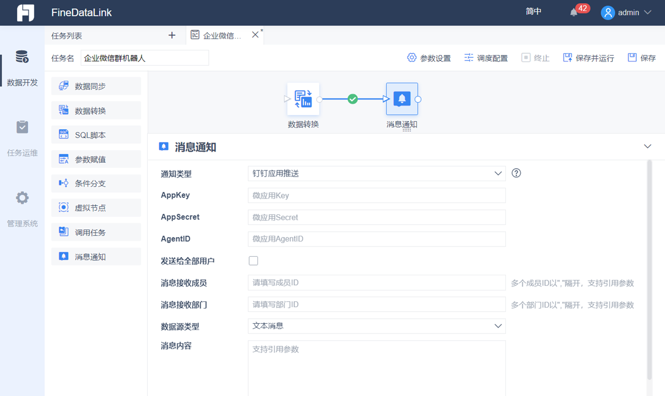Add a 调用任务 node from the palette
Screen dimensions: 665x396
point(96,232)
